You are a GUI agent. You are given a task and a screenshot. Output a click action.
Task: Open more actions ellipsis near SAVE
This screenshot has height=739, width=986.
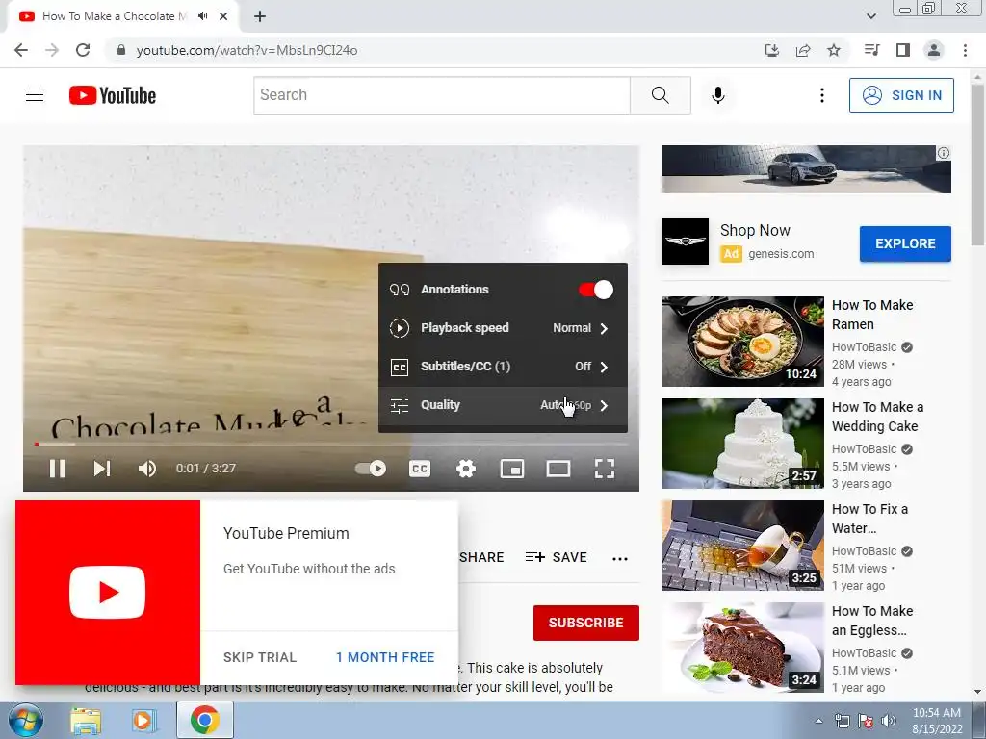(620, 558)
